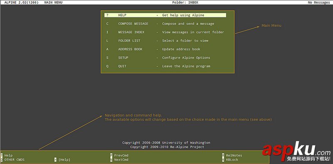333x164 pixels.
Task: Click 'Get help using Alpine' description
Action: pyautogui.click(x=183, y=15)
